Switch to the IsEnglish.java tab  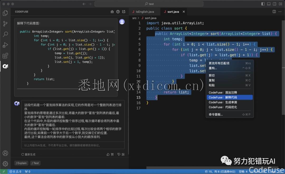click(145, 12)
